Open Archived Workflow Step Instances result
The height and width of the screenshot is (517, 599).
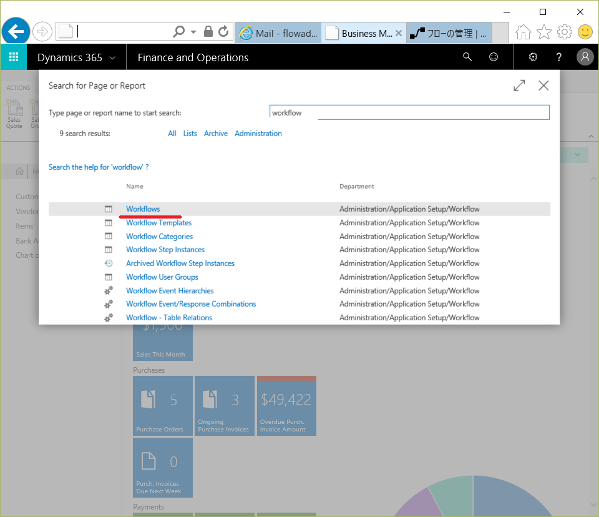pos(180,263)
